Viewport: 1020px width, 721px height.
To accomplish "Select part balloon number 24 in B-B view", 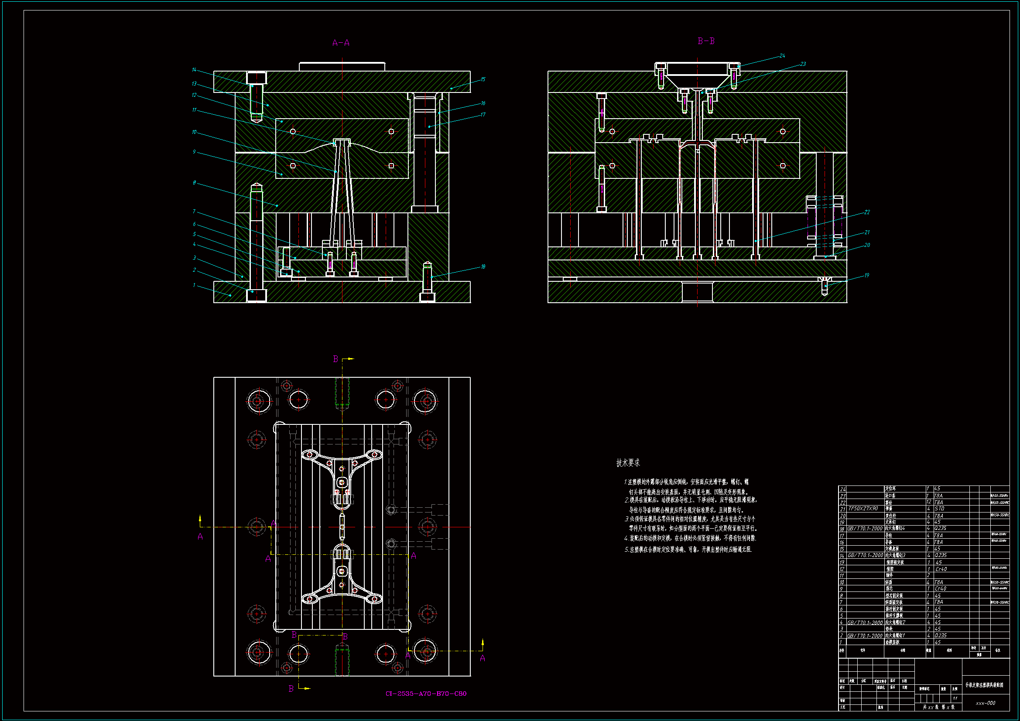I will (782, 56).
